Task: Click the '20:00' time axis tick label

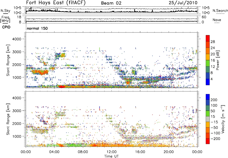Action: click(x=168, y=152)
